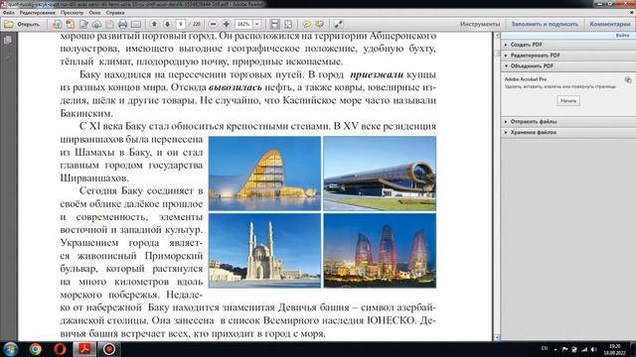Expand the Отправить файлы section
This screenshot has width=636, height=357.
pos(567,121)
